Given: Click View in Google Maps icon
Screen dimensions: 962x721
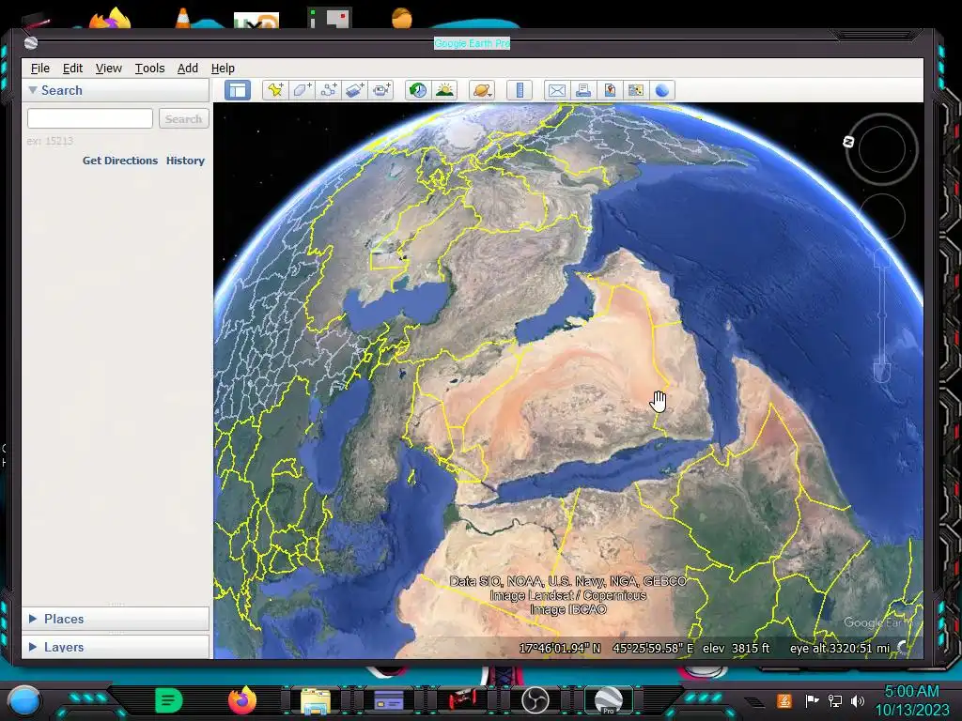Looking at the screenshot, I should (x=636, y=91).
